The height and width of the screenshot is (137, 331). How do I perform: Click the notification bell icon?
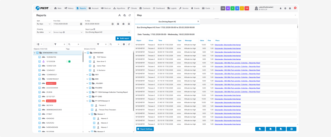coord(281,8)
